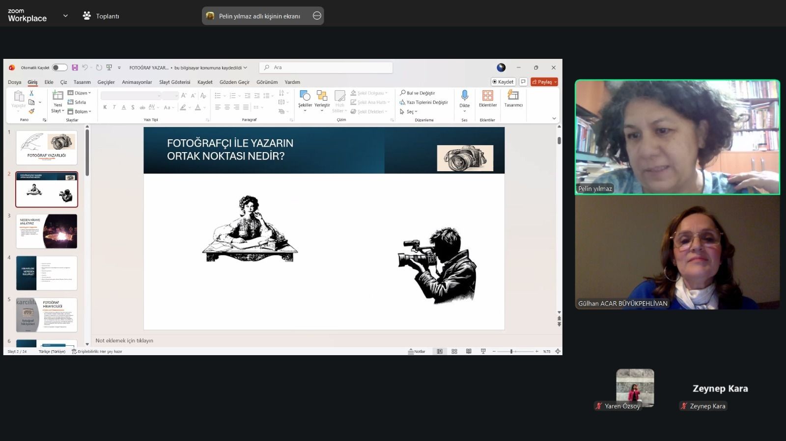786x441 pixels.
Task: Toggle bold K formatting
Action: click(x=105, y=107)
